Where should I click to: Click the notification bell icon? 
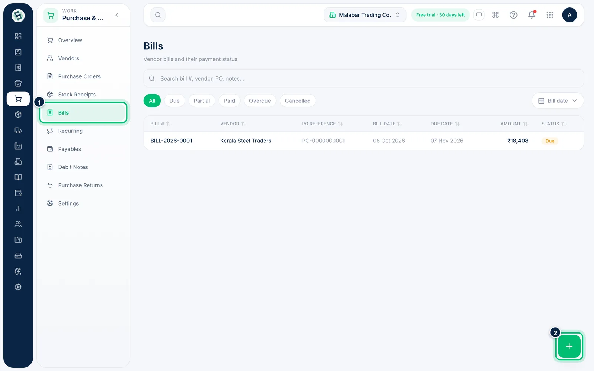tap(532, 15)
